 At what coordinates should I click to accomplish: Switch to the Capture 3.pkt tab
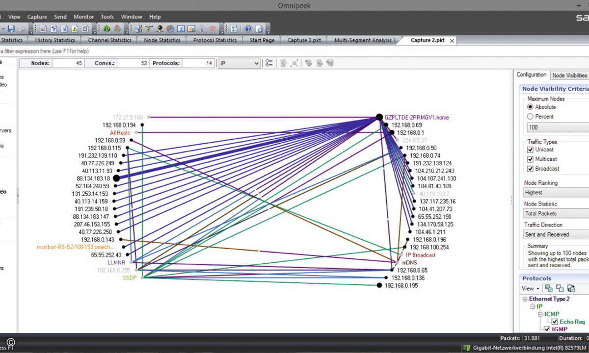pyautogui.click(x=304, y=40)
